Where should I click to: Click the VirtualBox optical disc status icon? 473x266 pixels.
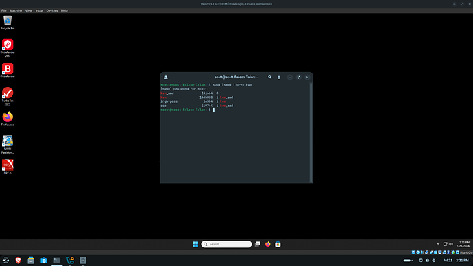(417, 252)
